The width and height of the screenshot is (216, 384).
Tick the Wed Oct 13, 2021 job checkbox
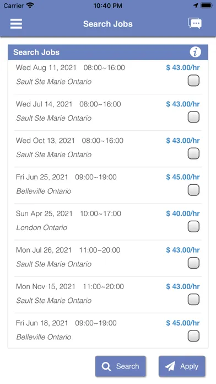193,153
